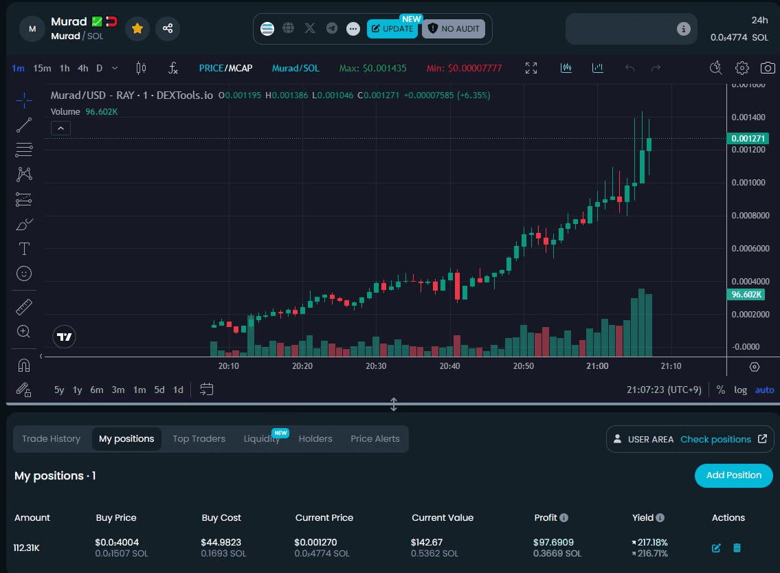Viewport: 780px width, 573px height.
Task: Select the Text annotation tool
Action: click(x=24, y=249)
